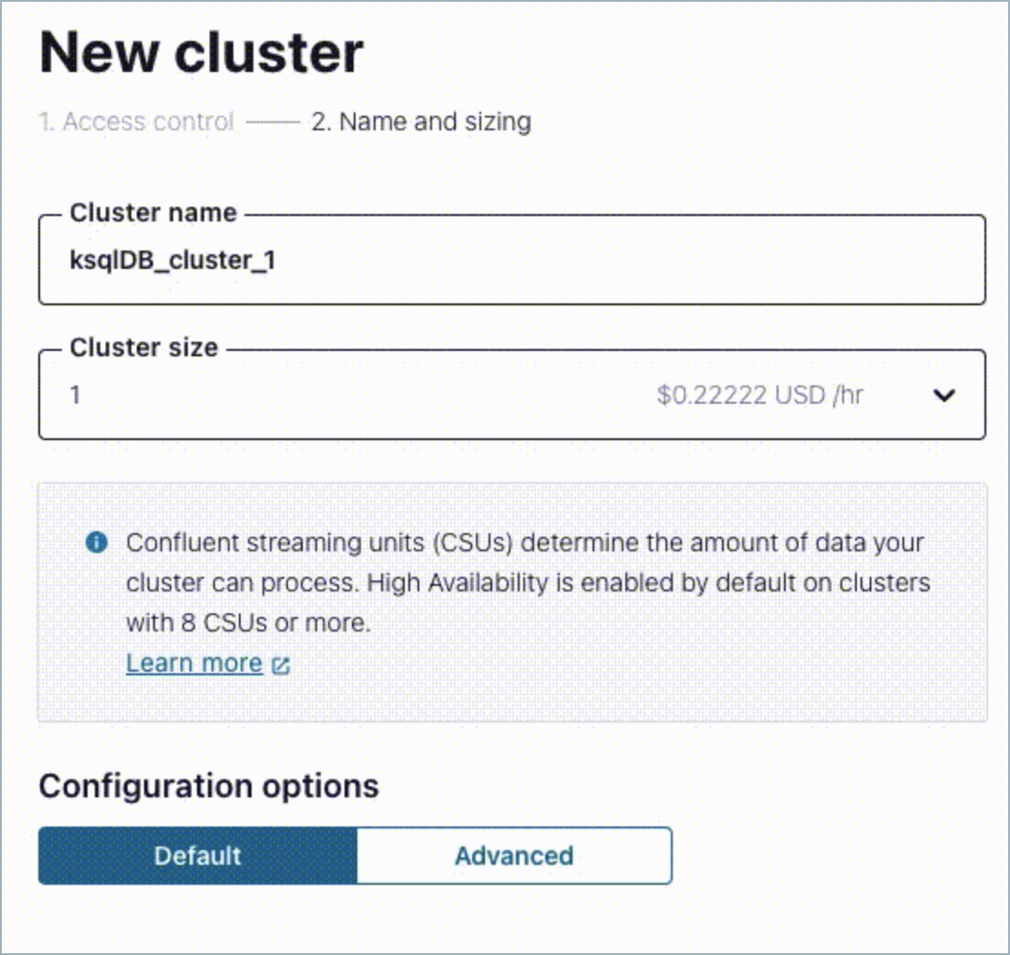Click the Cluster size field label
Screen dimensions: 1010x955
click(x=144, y=348)
